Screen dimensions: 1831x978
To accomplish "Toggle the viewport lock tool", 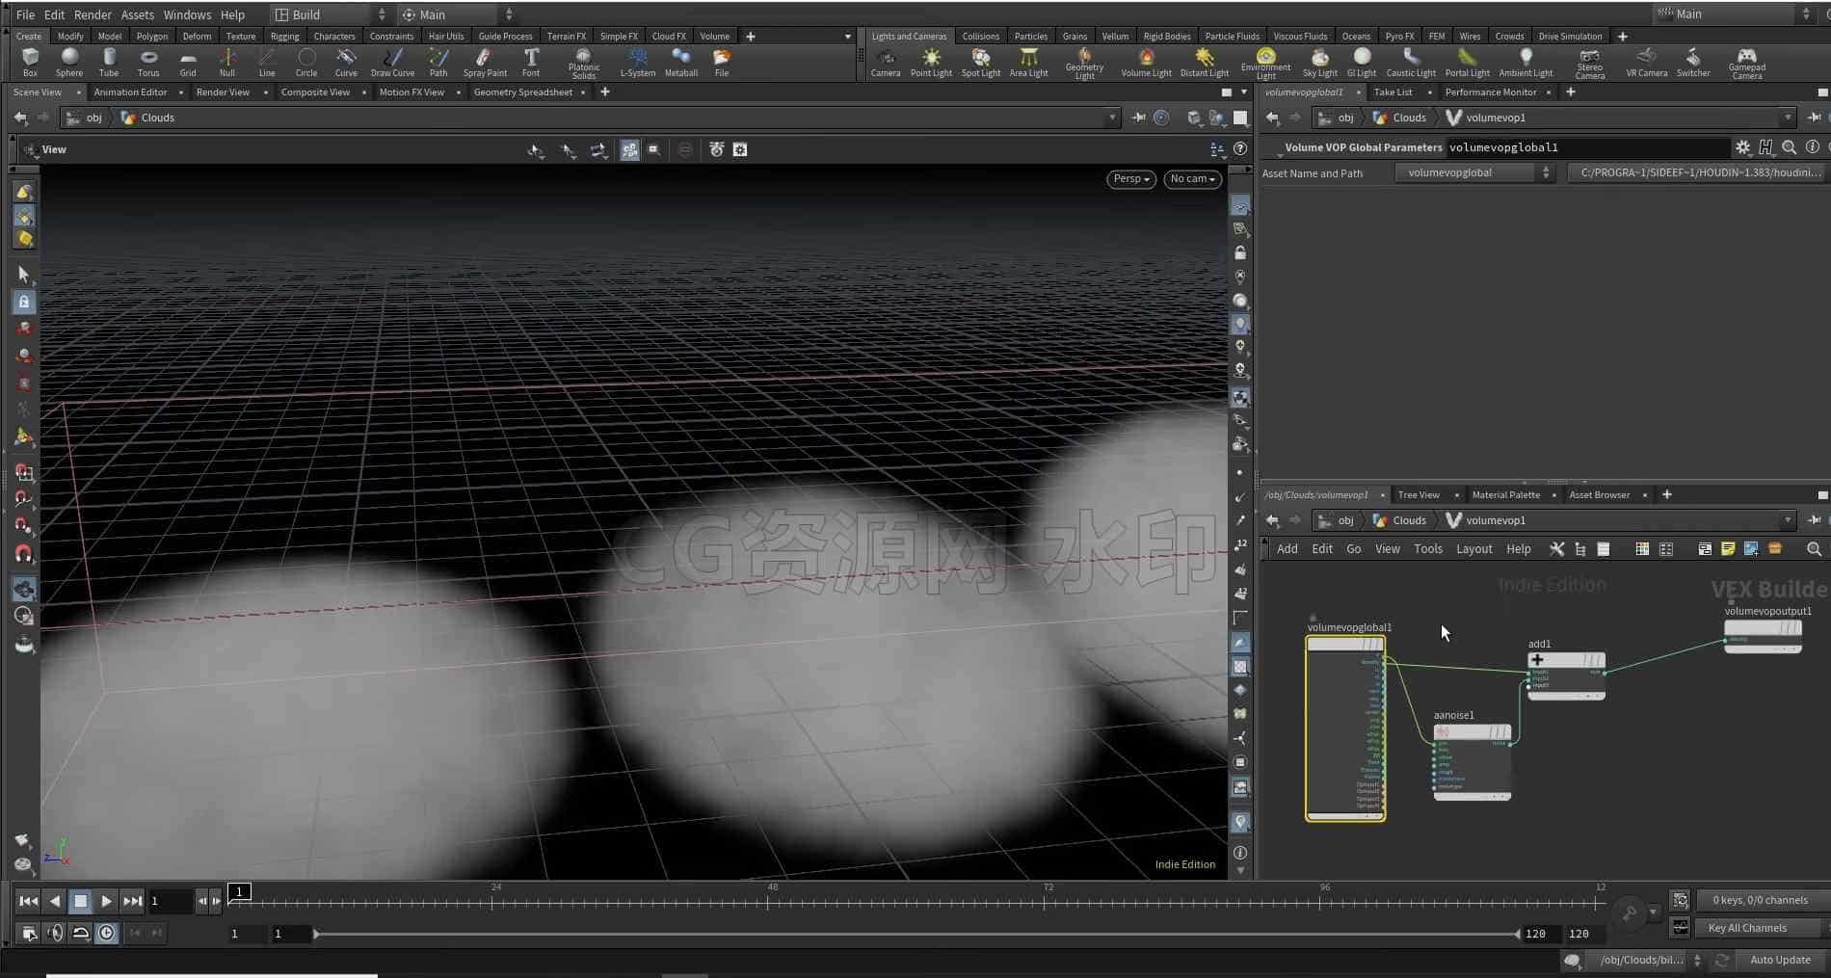I will tap(24, 302).
